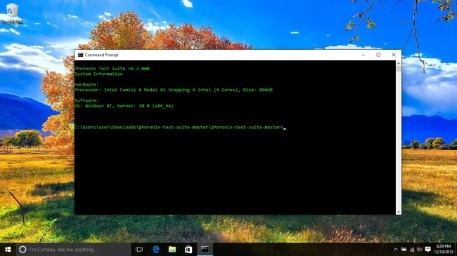Click the 'Hardware:' heading text
This screenshot has height=256, width=457.
tap(86, 84)
